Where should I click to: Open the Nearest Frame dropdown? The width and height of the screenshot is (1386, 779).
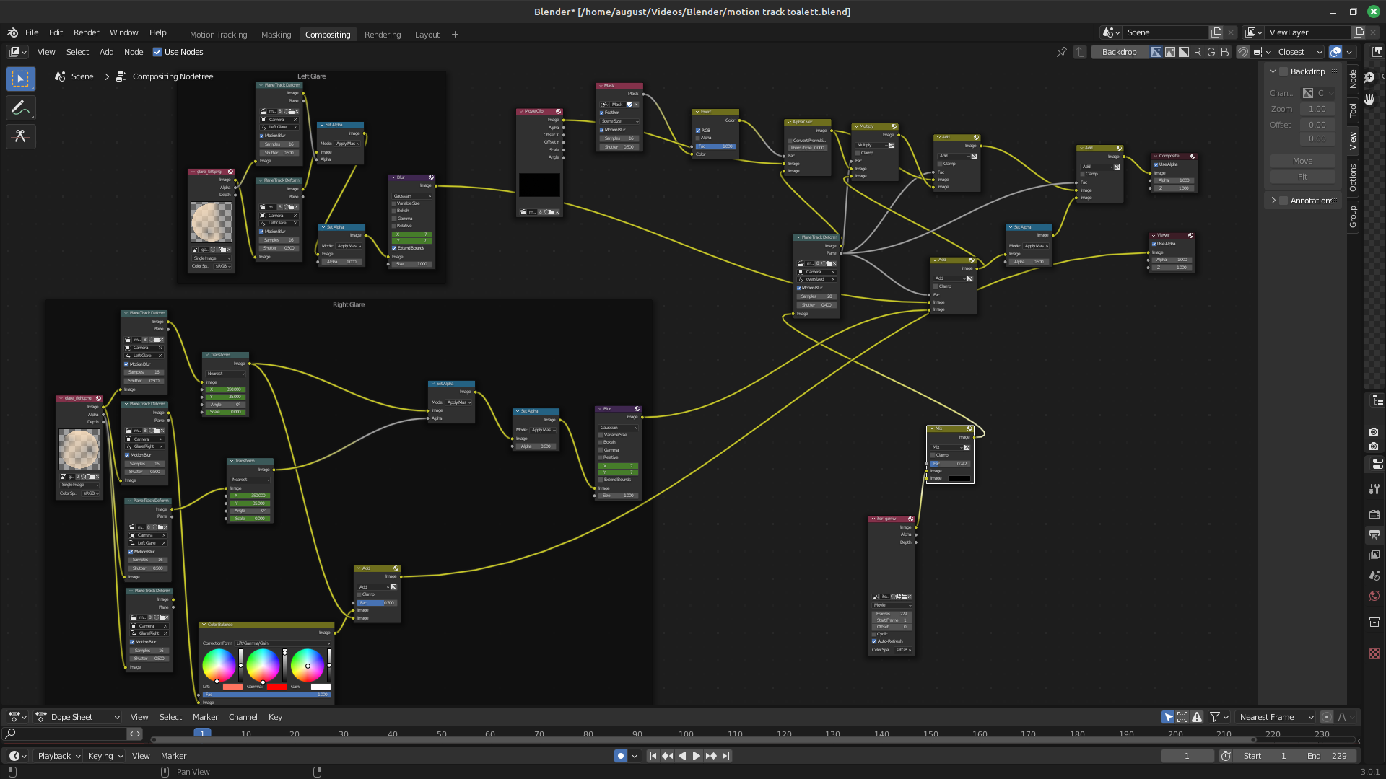click(1276, 717)
